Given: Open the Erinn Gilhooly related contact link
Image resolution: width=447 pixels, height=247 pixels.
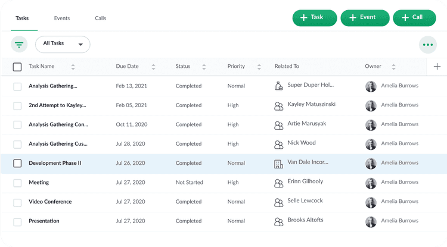Looking at the screenshot, I should 305,182.
